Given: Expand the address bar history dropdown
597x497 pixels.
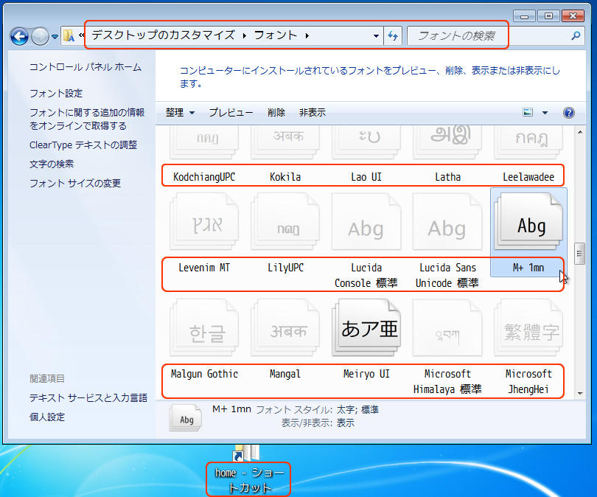Looking at the screenshot, I should pyautogui.click(x=376, y=36).
